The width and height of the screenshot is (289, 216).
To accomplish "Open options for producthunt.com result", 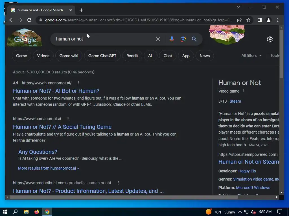I will 118,183.
